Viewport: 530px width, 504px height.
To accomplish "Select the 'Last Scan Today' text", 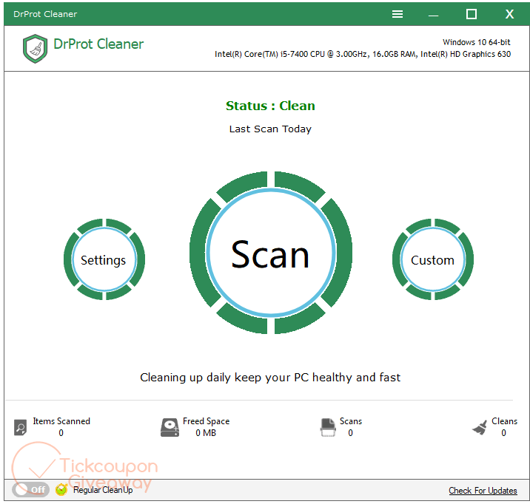I will [x=270, y=129].
